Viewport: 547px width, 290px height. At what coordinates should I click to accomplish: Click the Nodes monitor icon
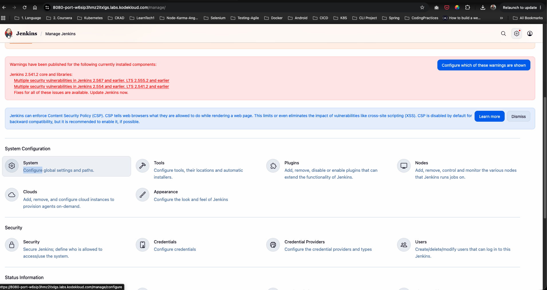pyautogui.click(x=404, y=166)
